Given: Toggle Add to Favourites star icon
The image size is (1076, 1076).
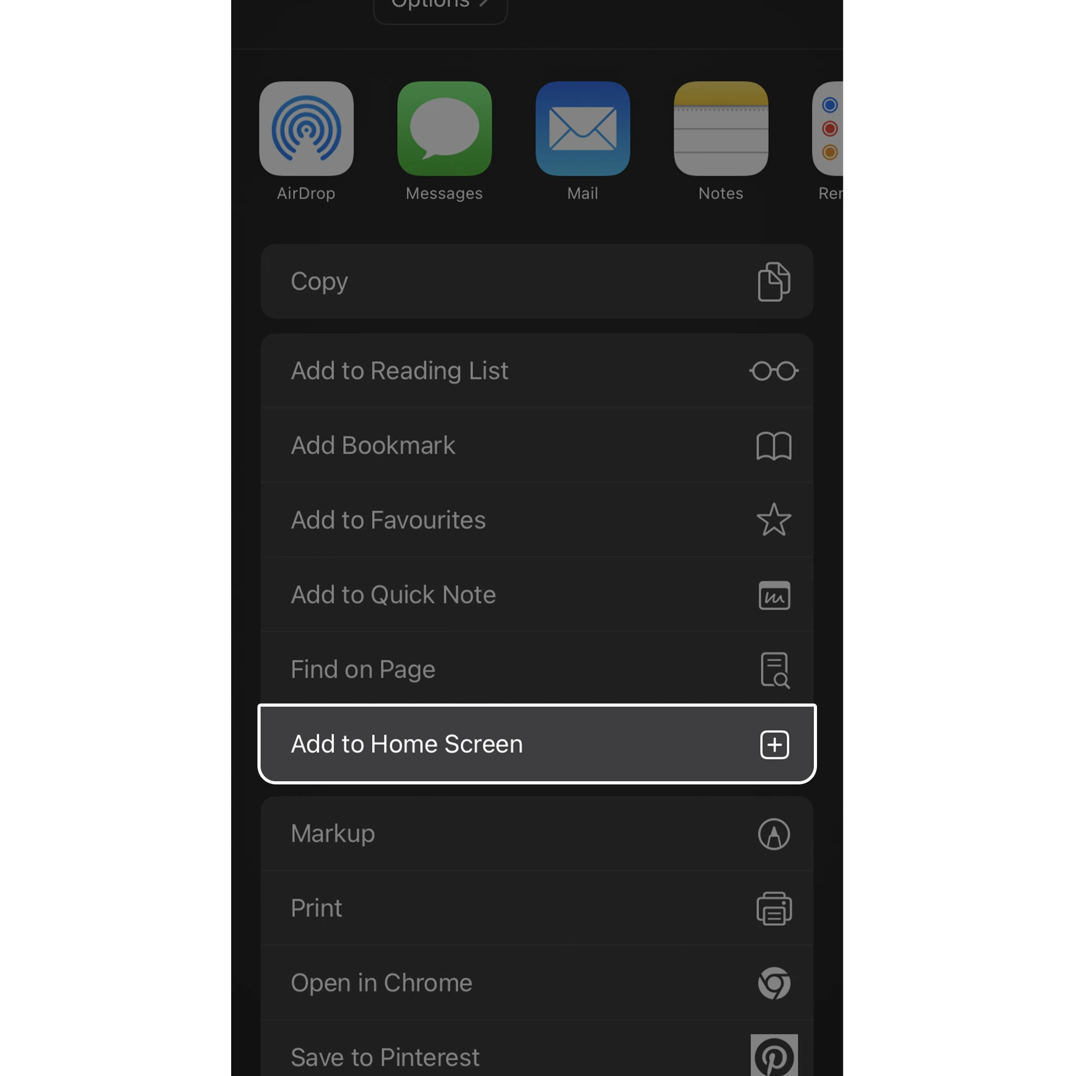Looking at the screenshot, I should click(x=773, y=519).
